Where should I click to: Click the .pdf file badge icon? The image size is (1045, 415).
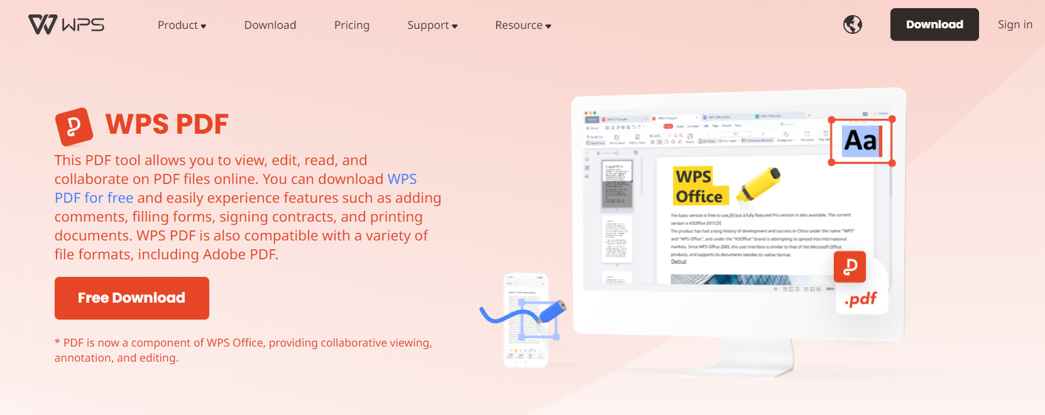[x=860, y=284]
